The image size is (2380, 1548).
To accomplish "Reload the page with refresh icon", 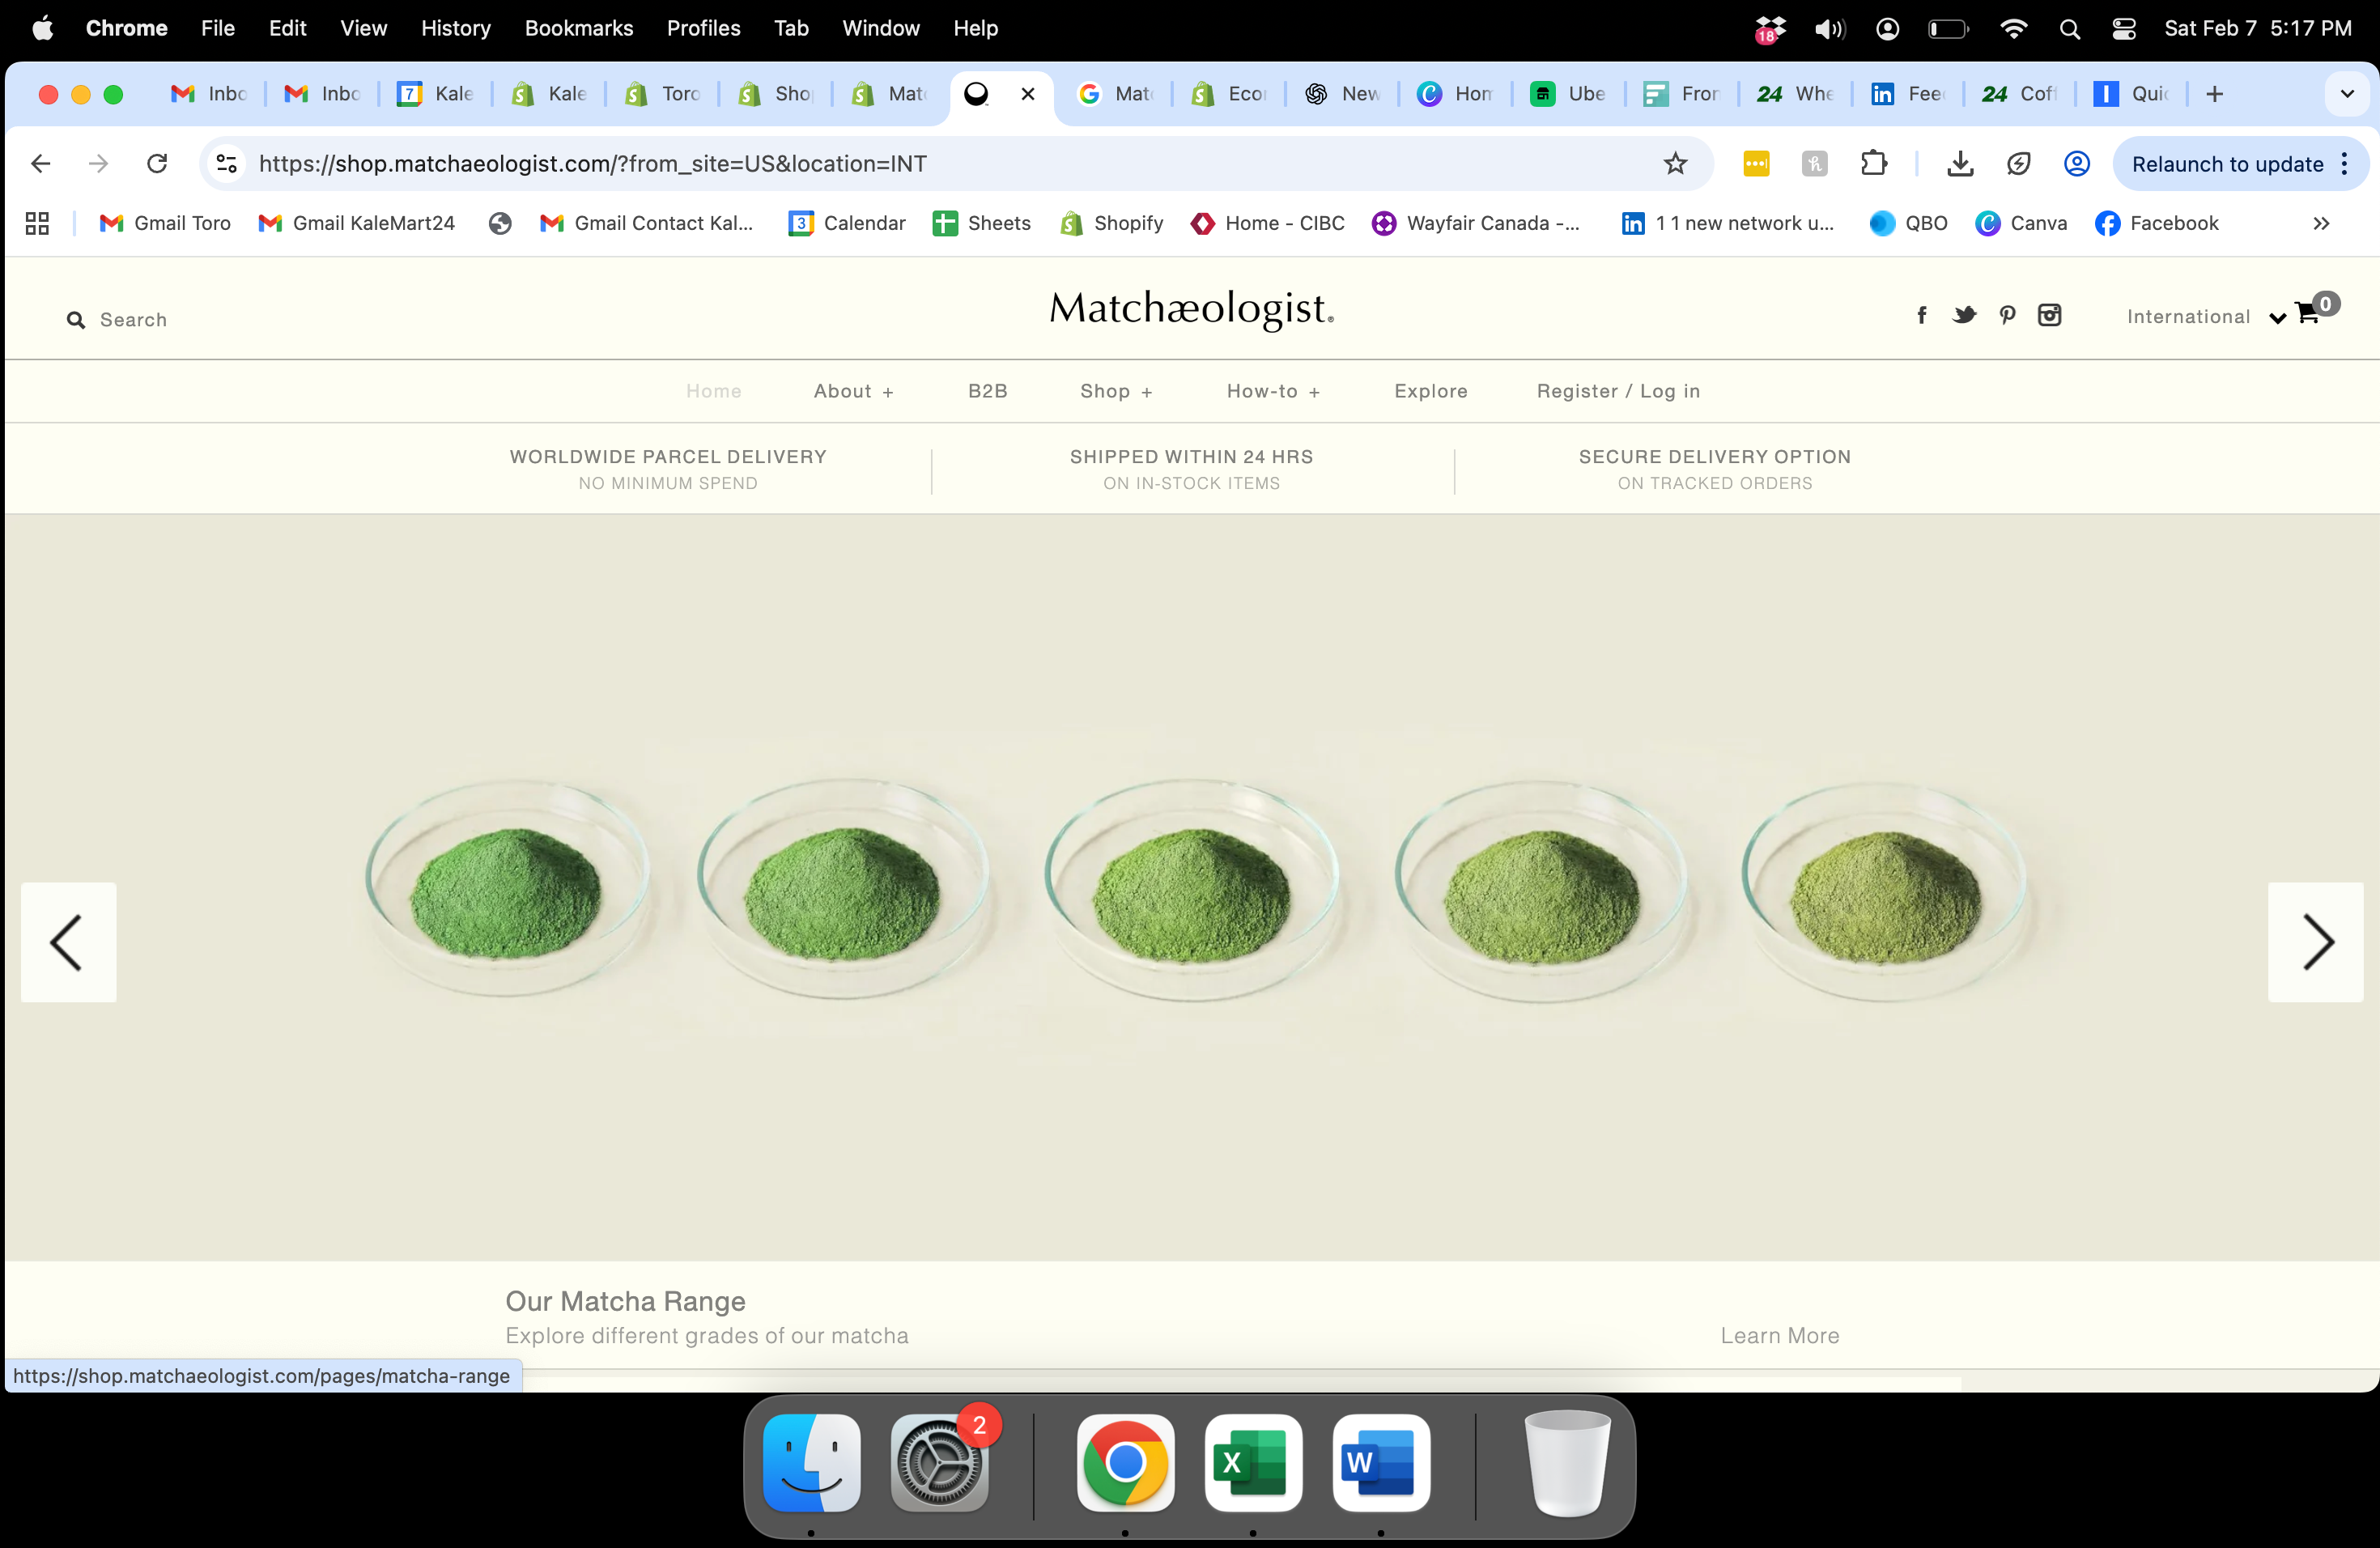I will tap(157, 164).
